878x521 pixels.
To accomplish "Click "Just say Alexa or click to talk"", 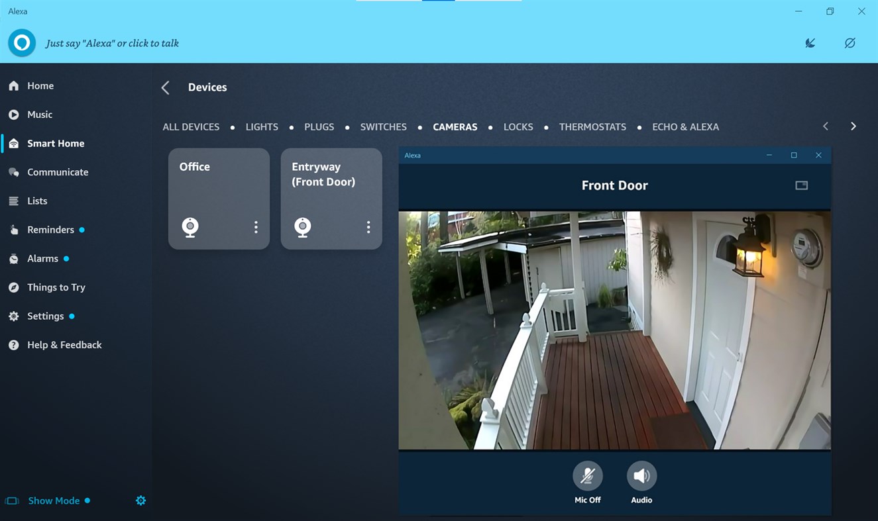I will click(112, 43).
